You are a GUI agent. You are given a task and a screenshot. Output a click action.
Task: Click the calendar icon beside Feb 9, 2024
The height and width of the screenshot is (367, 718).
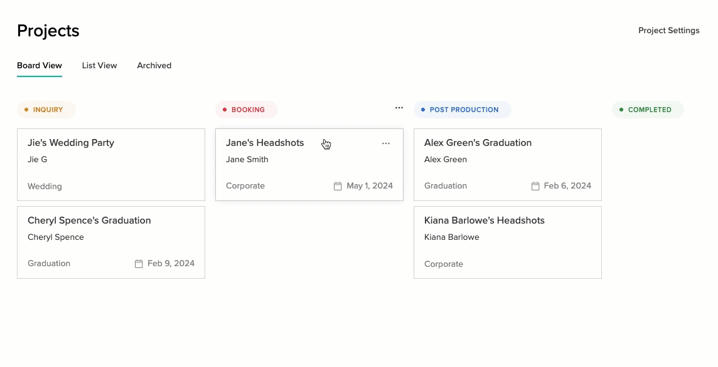pos(139,263)
